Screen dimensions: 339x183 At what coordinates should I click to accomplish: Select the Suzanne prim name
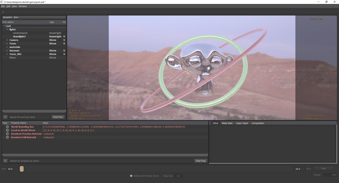(14, 51)
